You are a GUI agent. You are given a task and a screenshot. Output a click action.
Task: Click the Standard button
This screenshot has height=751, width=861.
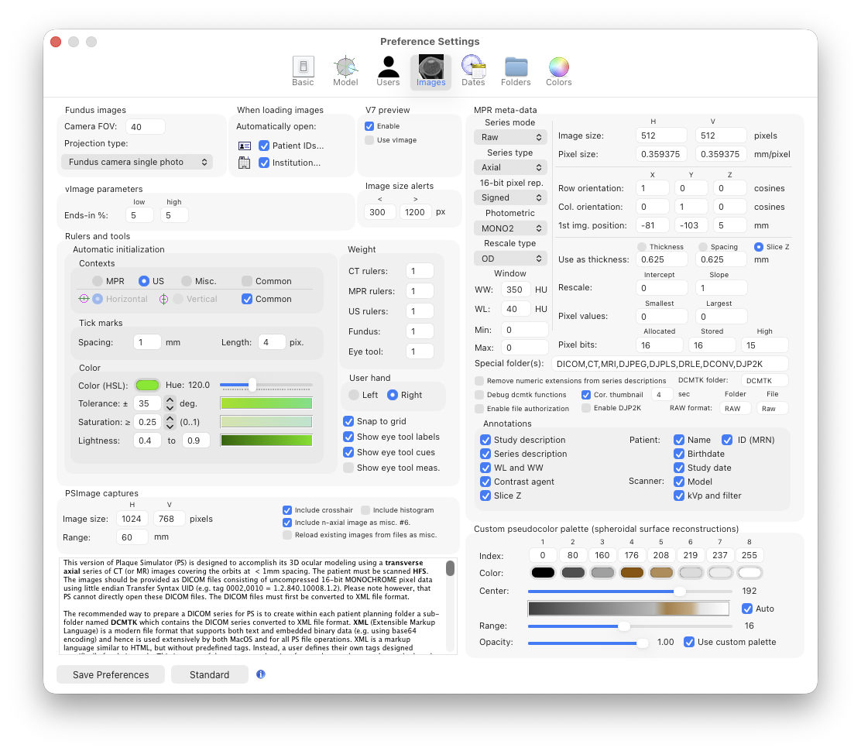209,674
